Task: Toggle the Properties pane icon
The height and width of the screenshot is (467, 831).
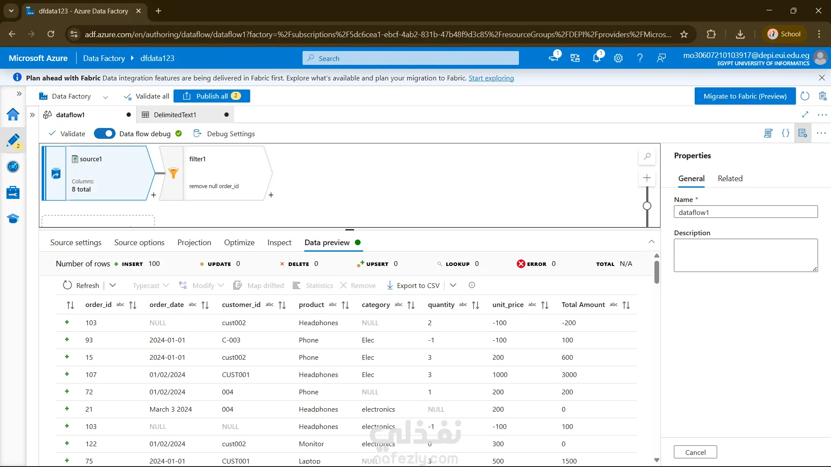Action: tap(803, 133)
